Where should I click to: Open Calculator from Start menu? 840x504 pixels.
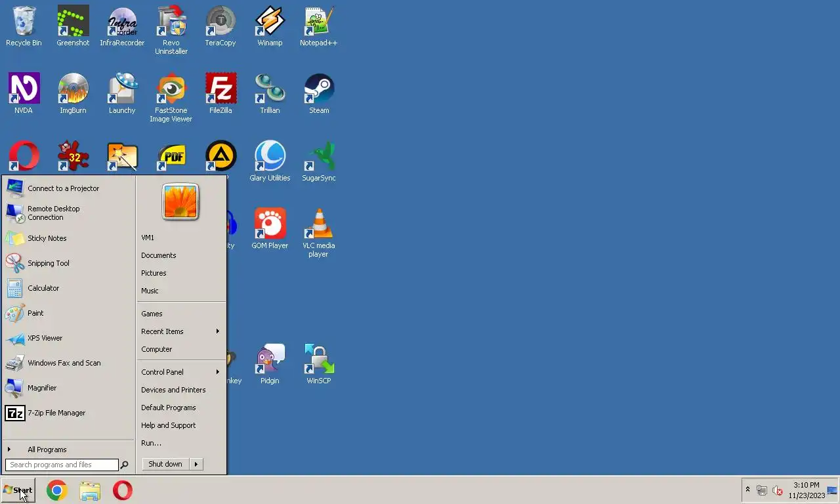tap(69, 288)
